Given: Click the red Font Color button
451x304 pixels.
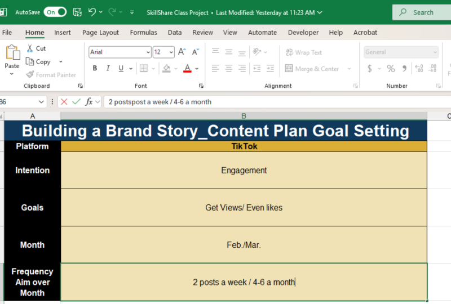Looking at the screenshot, I should click(x=187, y=68).
